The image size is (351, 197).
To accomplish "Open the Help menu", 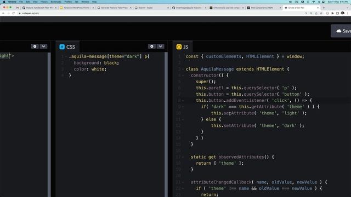I will 94,2.
